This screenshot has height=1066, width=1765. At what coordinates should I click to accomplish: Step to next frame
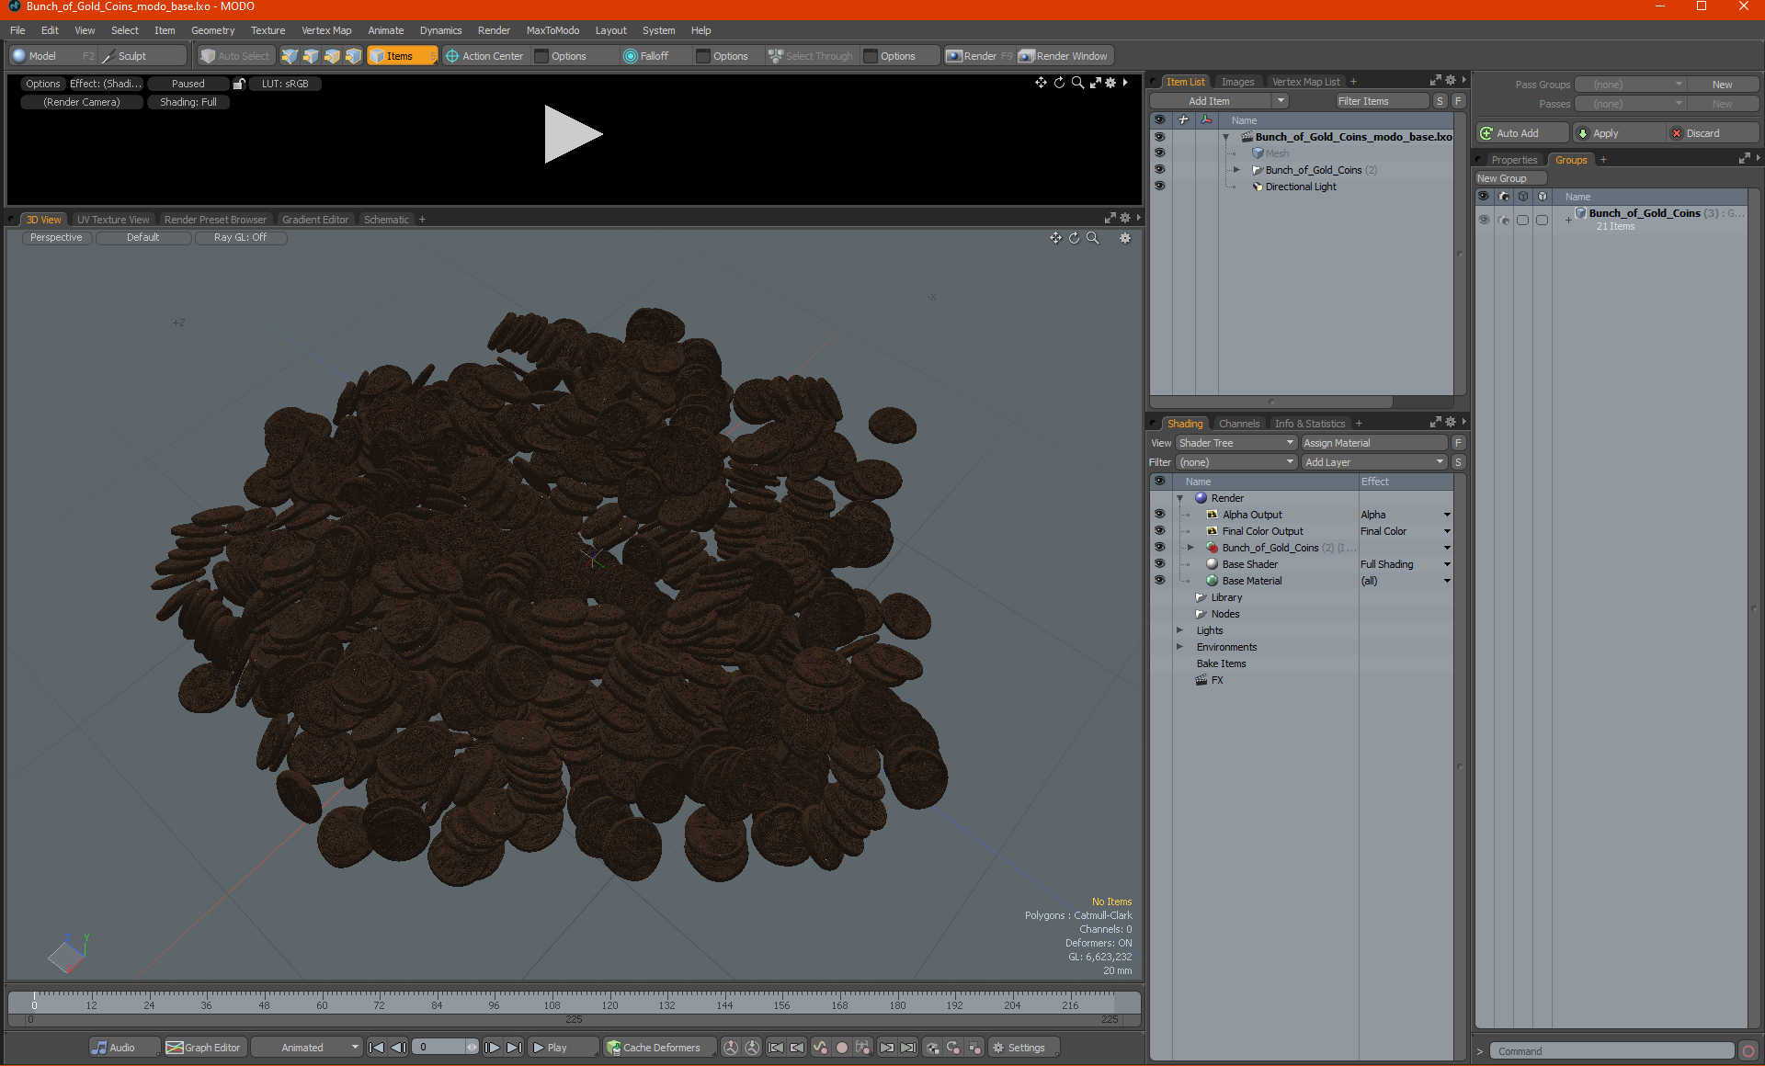click(x=492, y=1048)
